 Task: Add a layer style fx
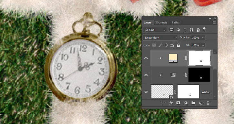pyautogui.click(x=171, y=103)
